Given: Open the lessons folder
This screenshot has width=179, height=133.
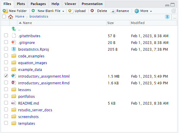Looking at the screenshot, I should [25, 90].
